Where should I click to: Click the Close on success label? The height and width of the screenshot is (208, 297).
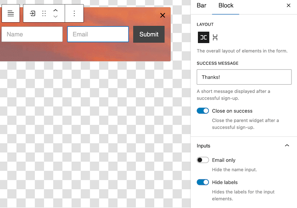[232, 111]
